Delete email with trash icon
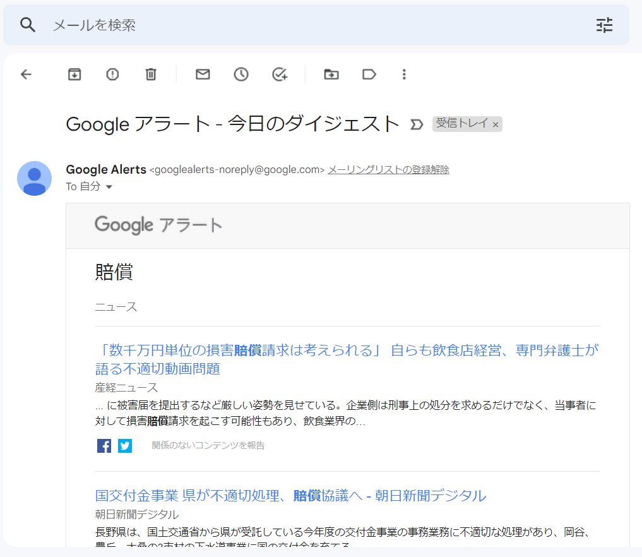This screenshot has width=642, height=557. click(x=151, y=74)
